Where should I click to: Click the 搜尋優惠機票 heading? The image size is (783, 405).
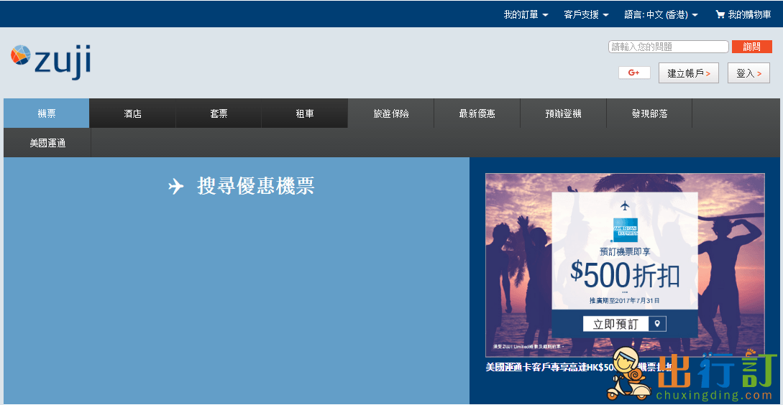(x=256, y=186)
